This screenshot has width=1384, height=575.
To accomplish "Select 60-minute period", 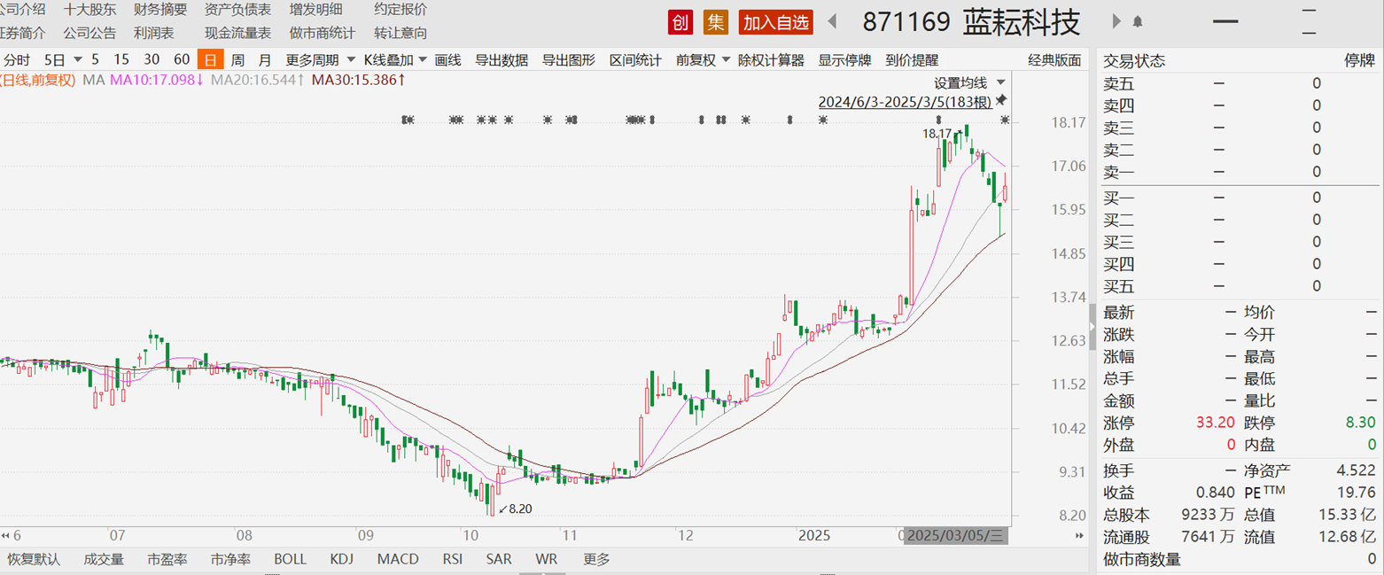I will tap(182, 59).
